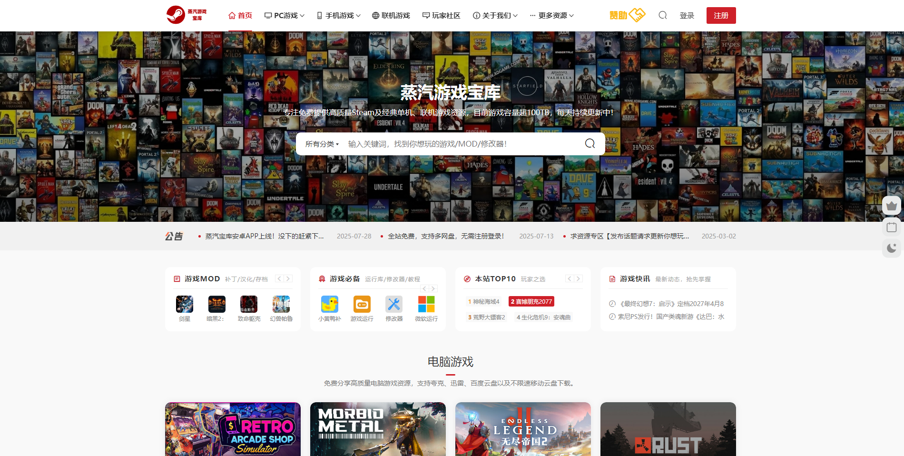Open the 小黄鸭补 duck icon
Viewport: 904px width, 456px height.
click(330, 304)
